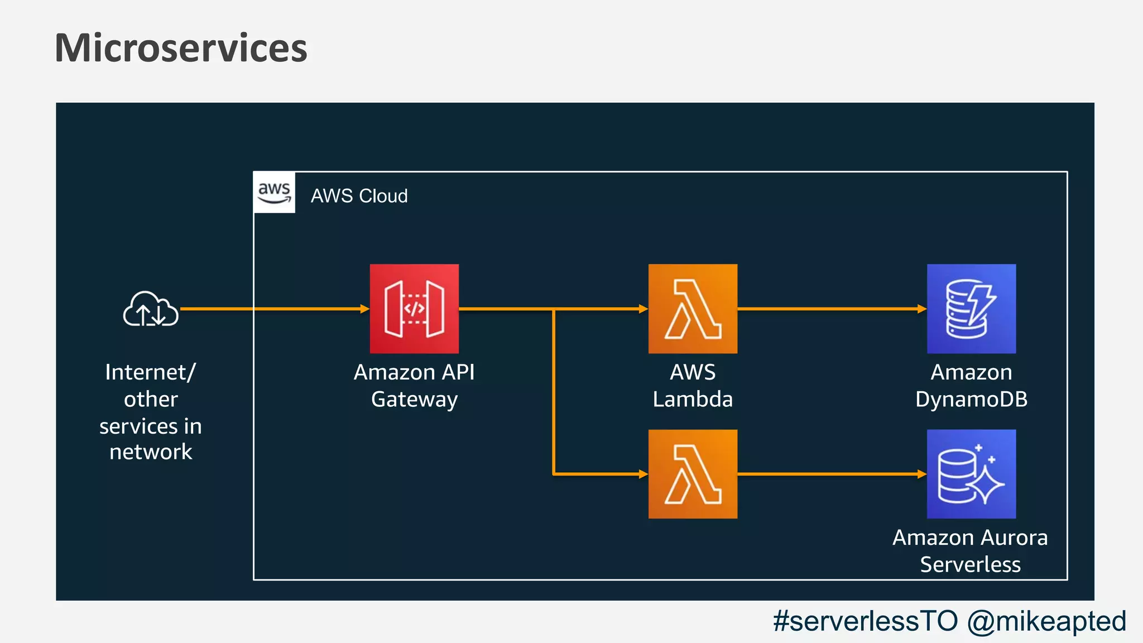1143x643 pixels.
Task: Click the AWS logo badge
Action: (274, 193)
